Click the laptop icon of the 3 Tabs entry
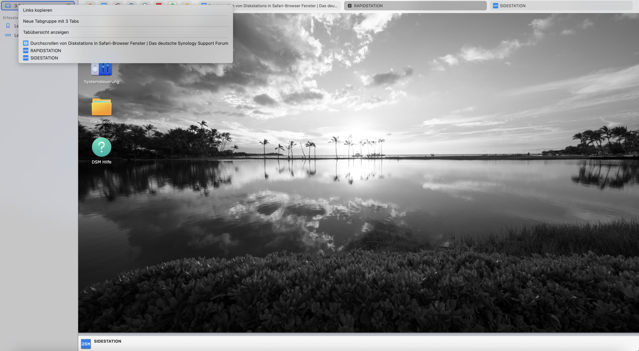Viewport: 639px width, 351px height. tap(8, 6)
